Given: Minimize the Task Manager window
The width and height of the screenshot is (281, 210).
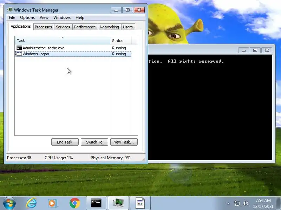Looking at the screenshot, I should click(x=116, y=10).
